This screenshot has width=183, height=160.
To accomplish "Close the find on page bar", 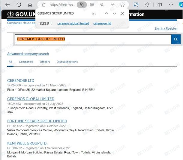I will pos(122,13).
